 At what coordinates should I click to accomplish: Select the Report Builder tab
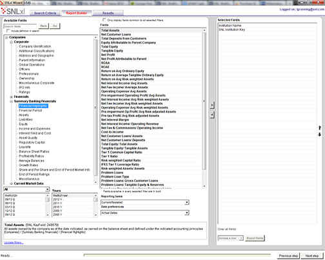pyautogui.click(x=77, y=13)
